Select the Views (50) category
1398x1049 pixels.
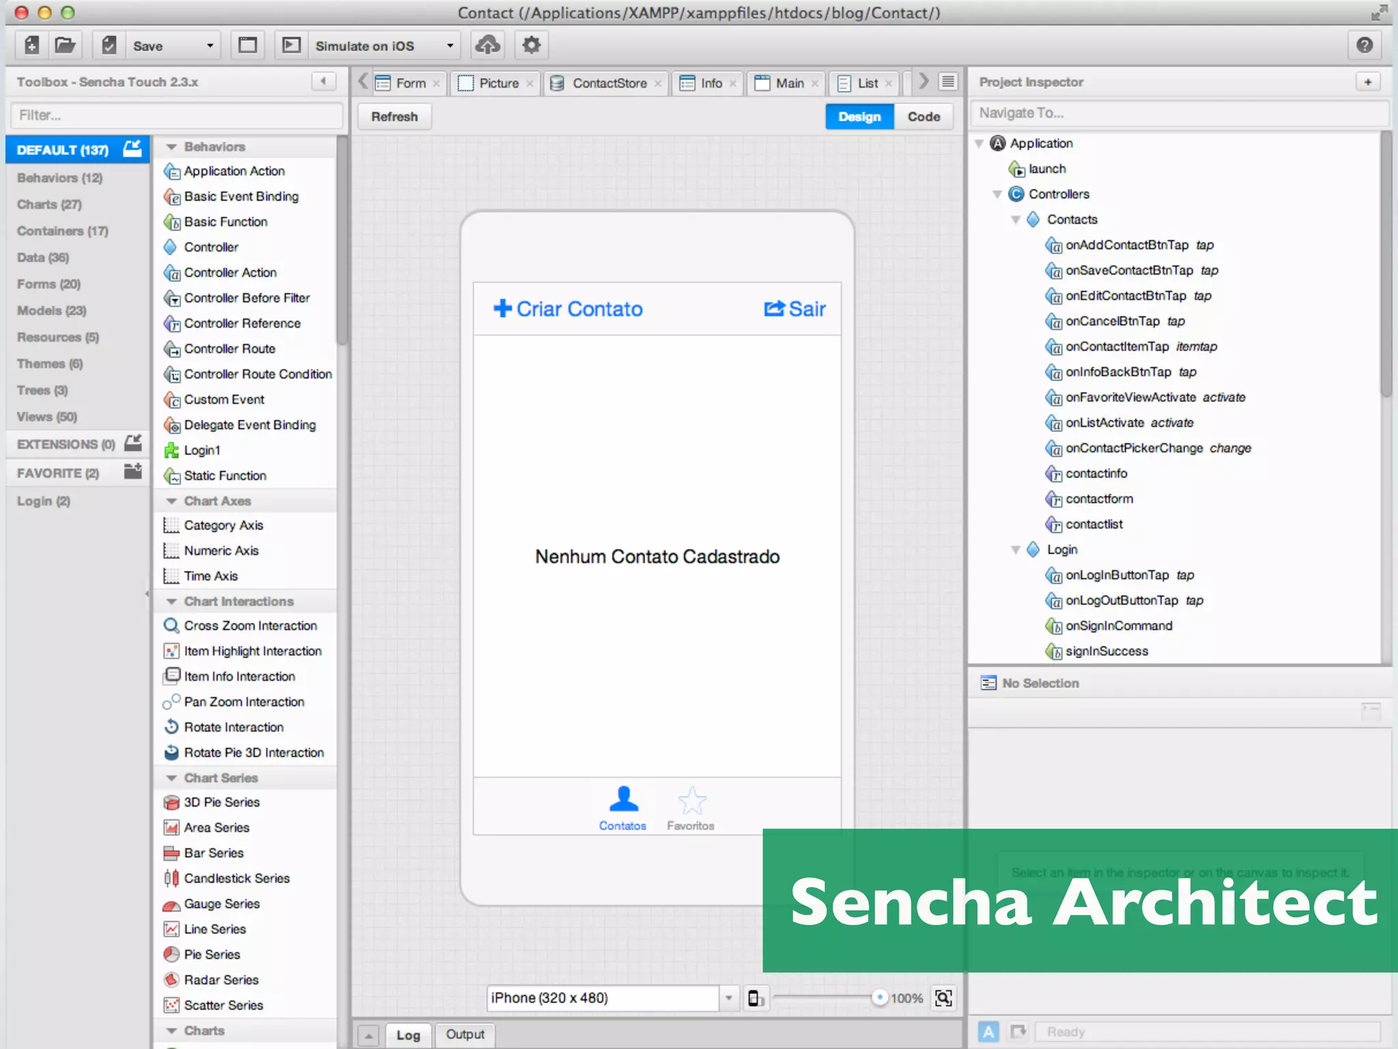pos(46,417)
